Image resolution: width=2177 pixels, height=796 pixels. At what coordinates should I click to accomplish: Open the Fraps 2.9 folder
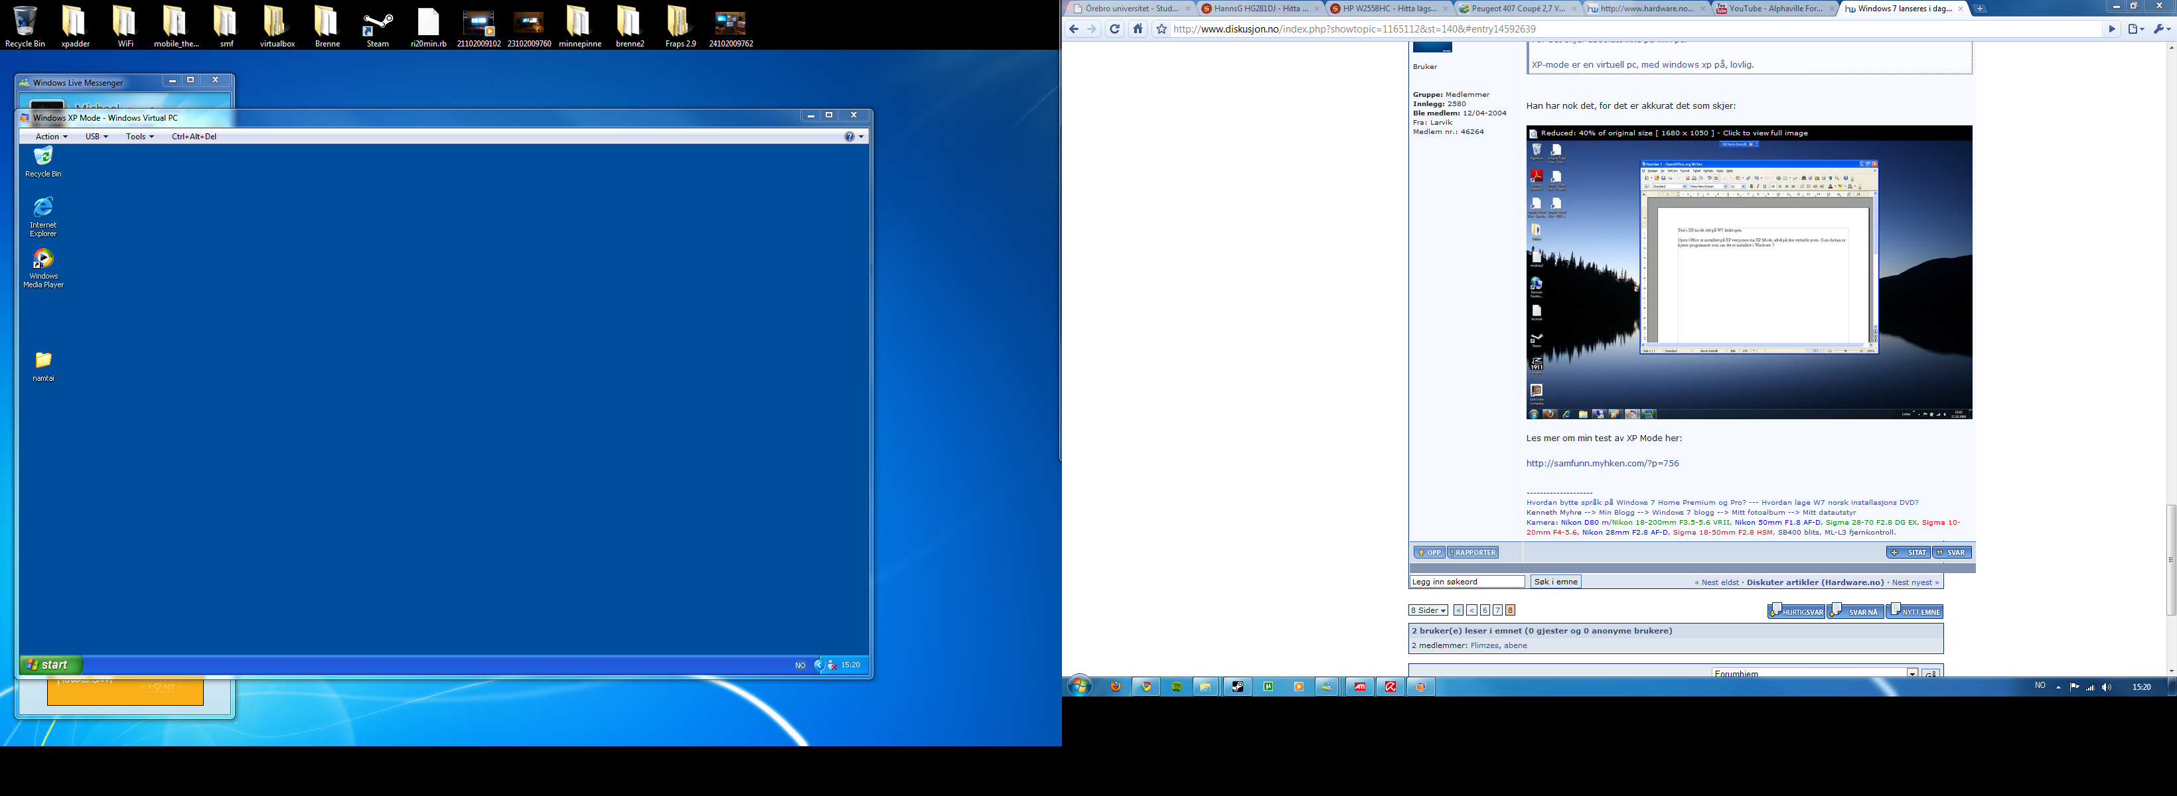point(680,26)
